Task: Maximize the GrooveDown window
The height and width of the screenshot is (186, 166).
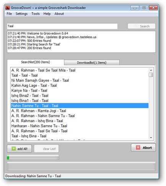Action: [144, 8]
